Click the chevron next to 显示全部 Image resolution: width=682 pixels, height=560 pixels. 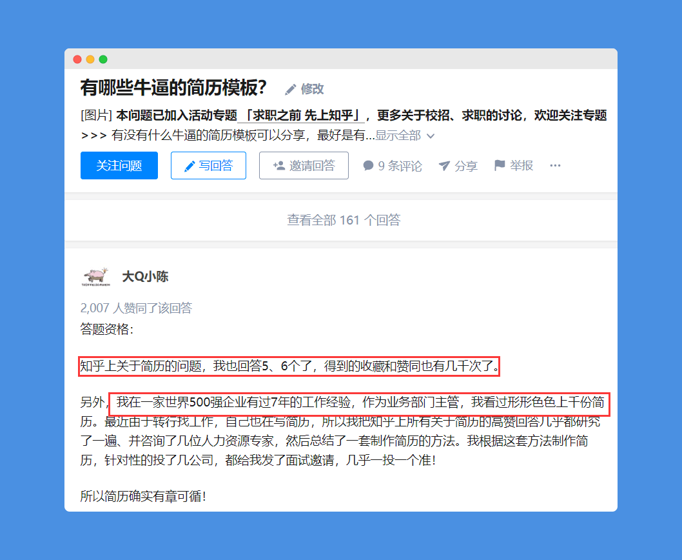[431, 136]
